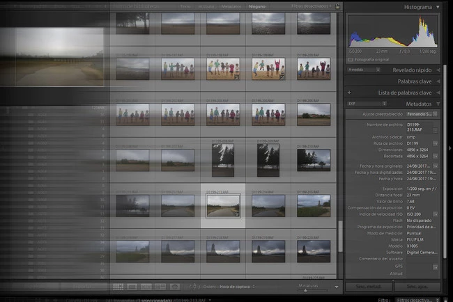Expand the Palabras clave panel
453x302 pixels.
[438, 81]
